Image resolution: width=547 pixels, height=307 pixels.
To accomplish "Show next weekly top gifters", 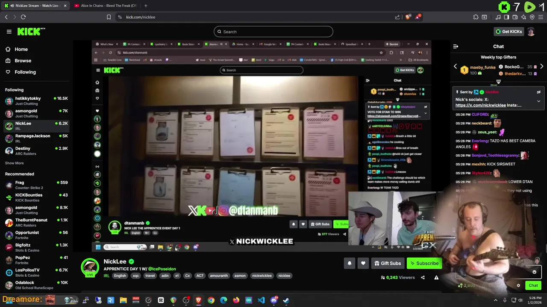I will pos(541,67).
